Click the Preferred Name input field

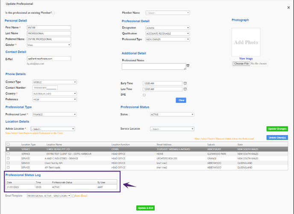click(x=49, y=39)
